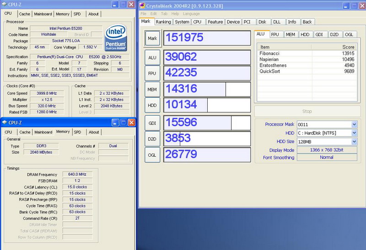Select the FPU results tab
The image size is (366, 250).
tap(276, 35)
